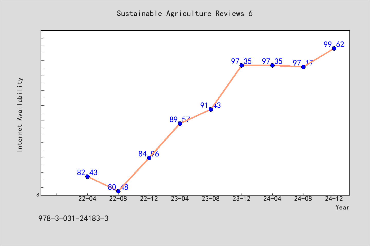The image size is (370, 246).
Task: Click the 91.43 value label
Action: click(211, 105)
